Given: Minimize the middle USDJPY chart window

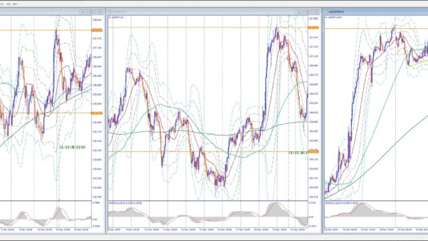Looking at the screenshot, I should [x=300, y=12].
